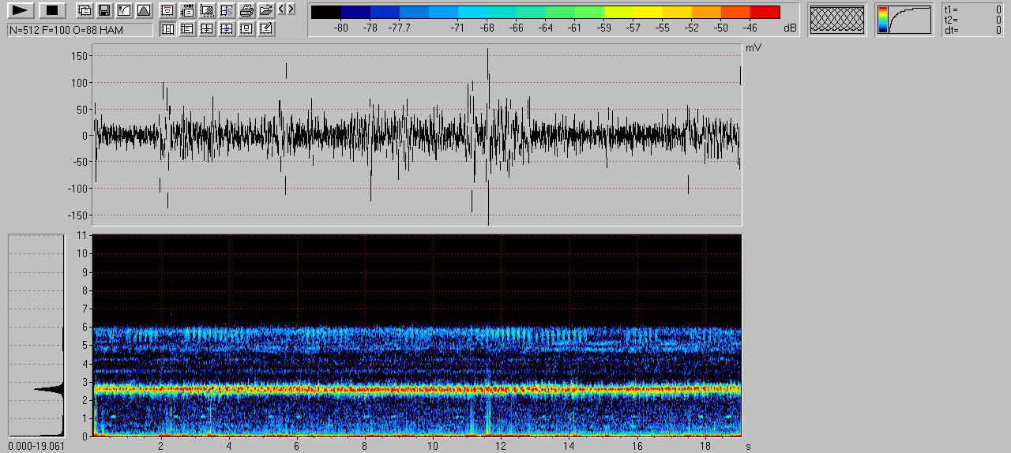Click the power spectrum panel left of spectrogram
This screenshot has width=1011, height=453.
click(36, 335)
